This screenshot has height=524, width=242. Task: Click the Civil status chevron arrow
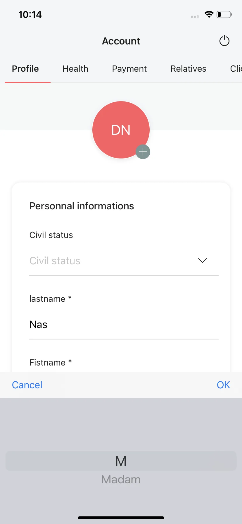coord(203,260)
